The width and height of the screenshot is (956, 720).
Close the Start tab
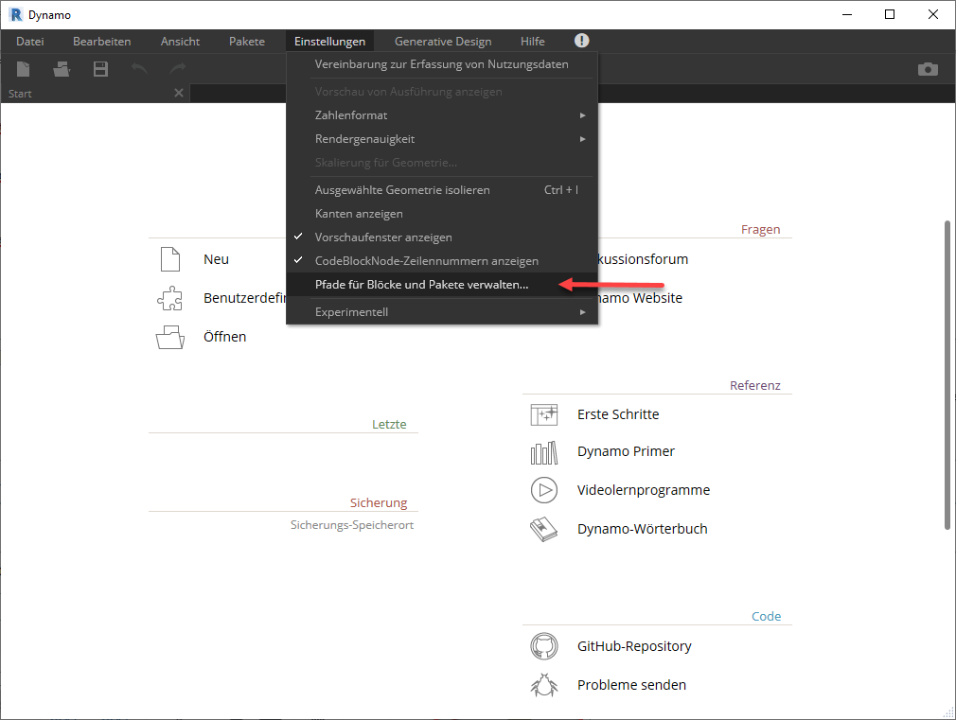pyautogui.click(x=178, y=93)
